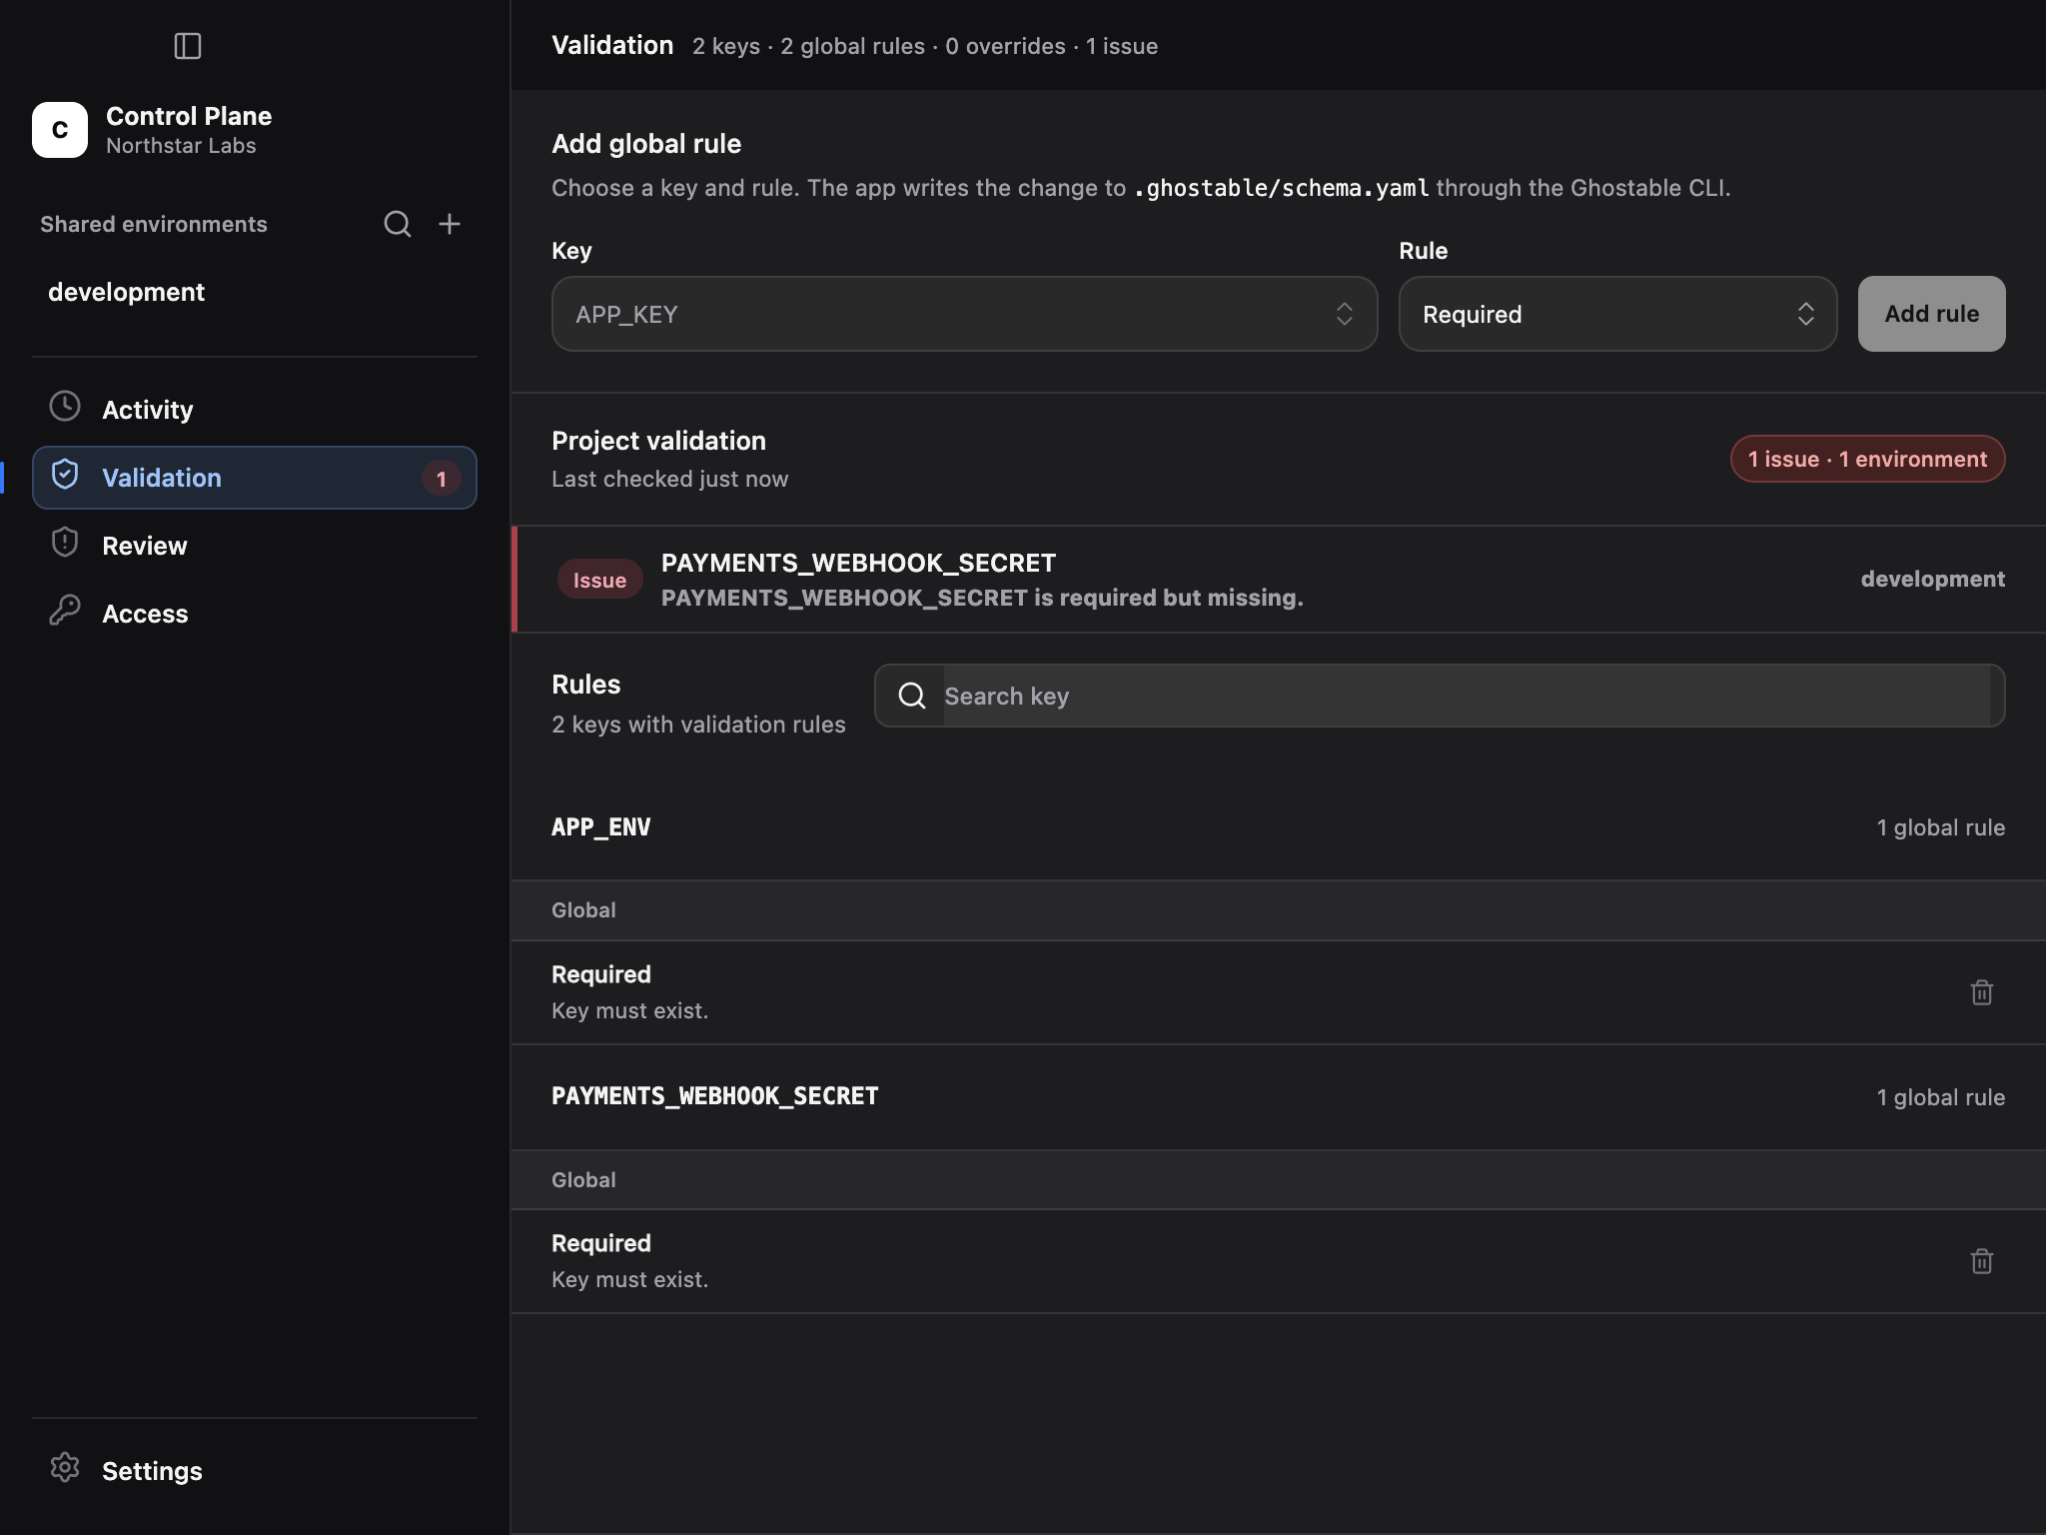The image size is (2046, 1535).
Task: Expand the PAYMENTS_WEBHOOK_SECRET rules row
Action: tap(1278, 1097)
